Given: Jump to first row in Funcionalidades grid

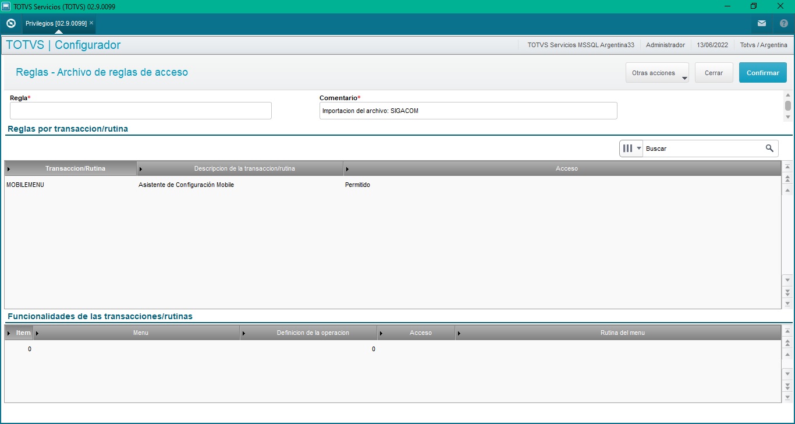Looking at the screenshot, I should (788, 331).
